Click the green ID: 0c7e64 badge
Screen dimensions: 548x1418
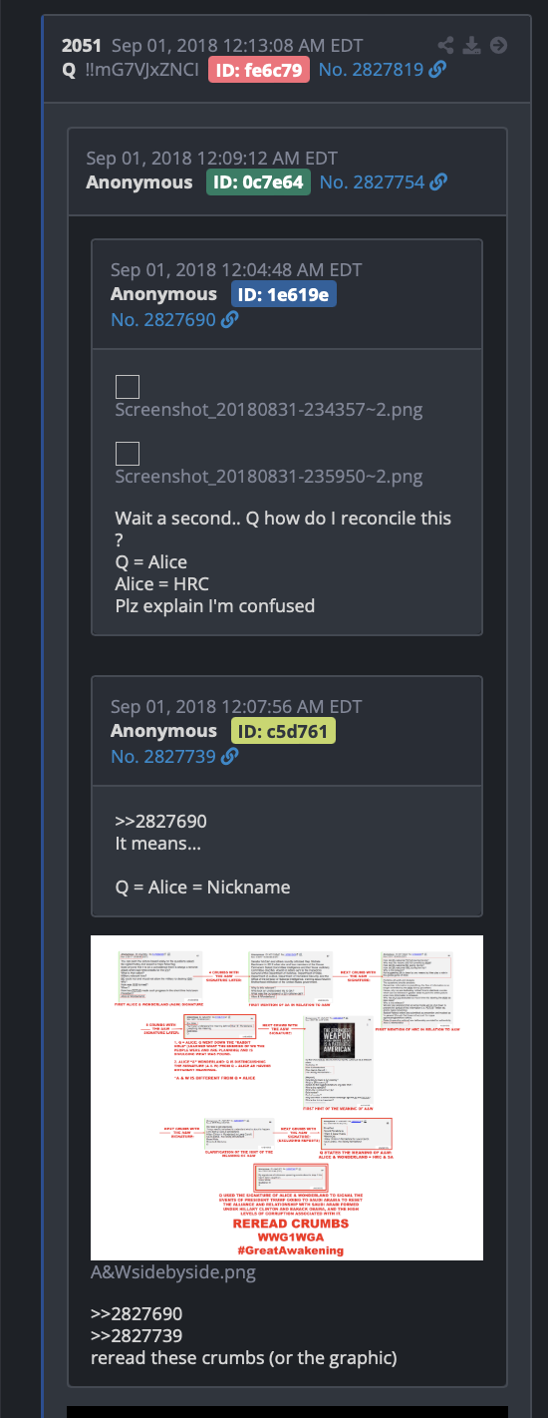tap(259, 181)
